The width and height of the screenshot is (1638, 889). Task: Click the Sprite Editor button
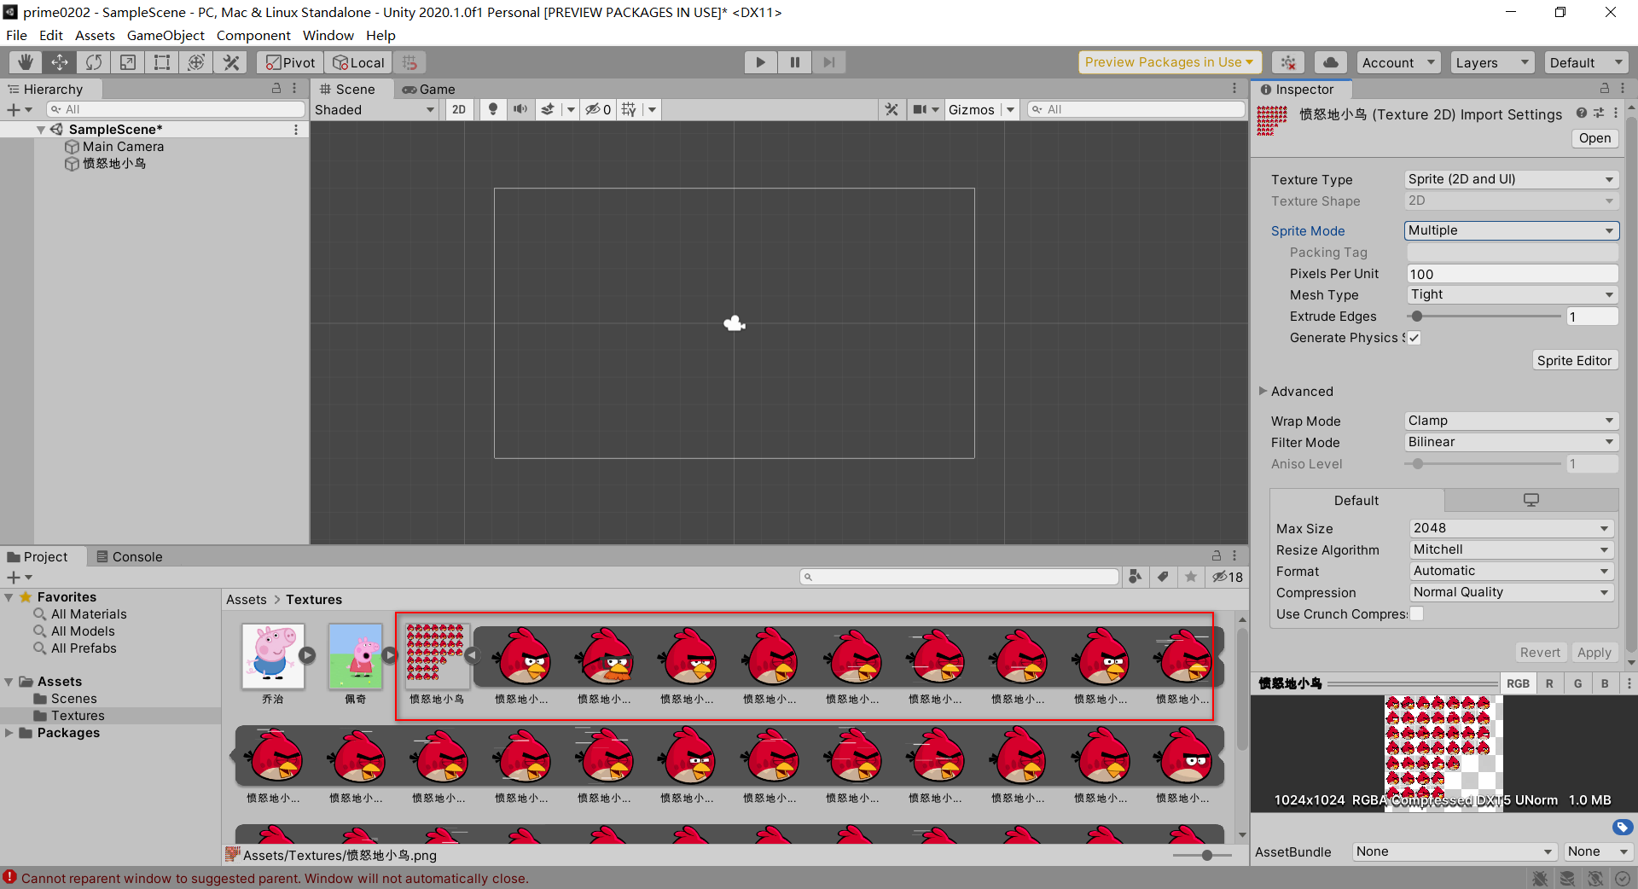[x=1574, y=360]
